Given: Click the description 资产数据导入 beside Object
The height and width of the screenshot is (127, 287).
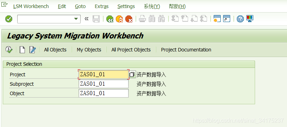Looking at the screenshot, I should click(151, 94).
